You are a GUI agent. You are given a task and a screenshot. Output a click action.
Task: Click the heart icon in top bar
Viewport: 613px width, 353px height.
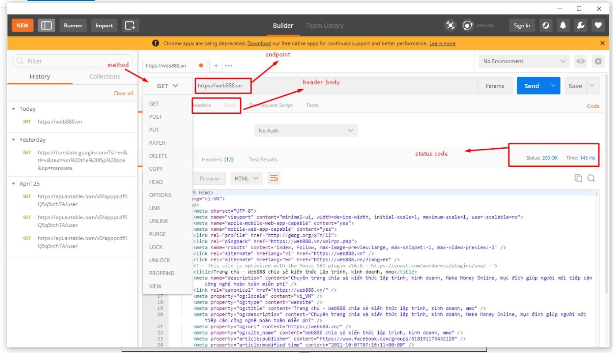[598, 26]
